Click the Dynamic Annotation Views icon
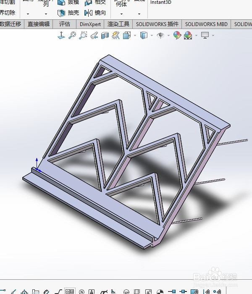 click(115, 35)
